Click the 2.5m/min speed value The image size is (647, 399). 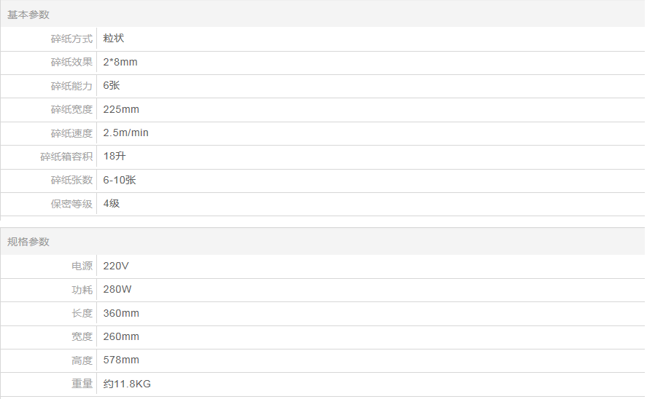(x=126, y=133)
